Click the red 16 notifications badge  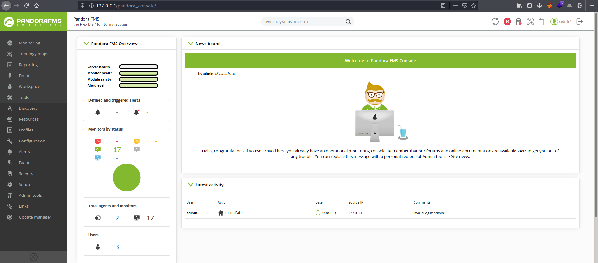coord(507,21)
